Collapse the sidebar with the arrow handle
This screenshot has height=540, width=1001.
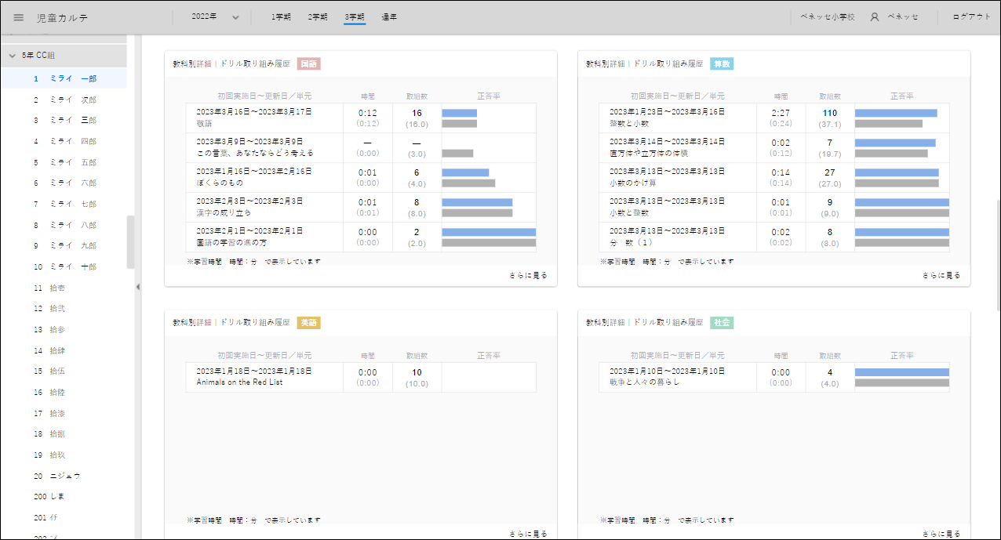[x=138, y=287]
